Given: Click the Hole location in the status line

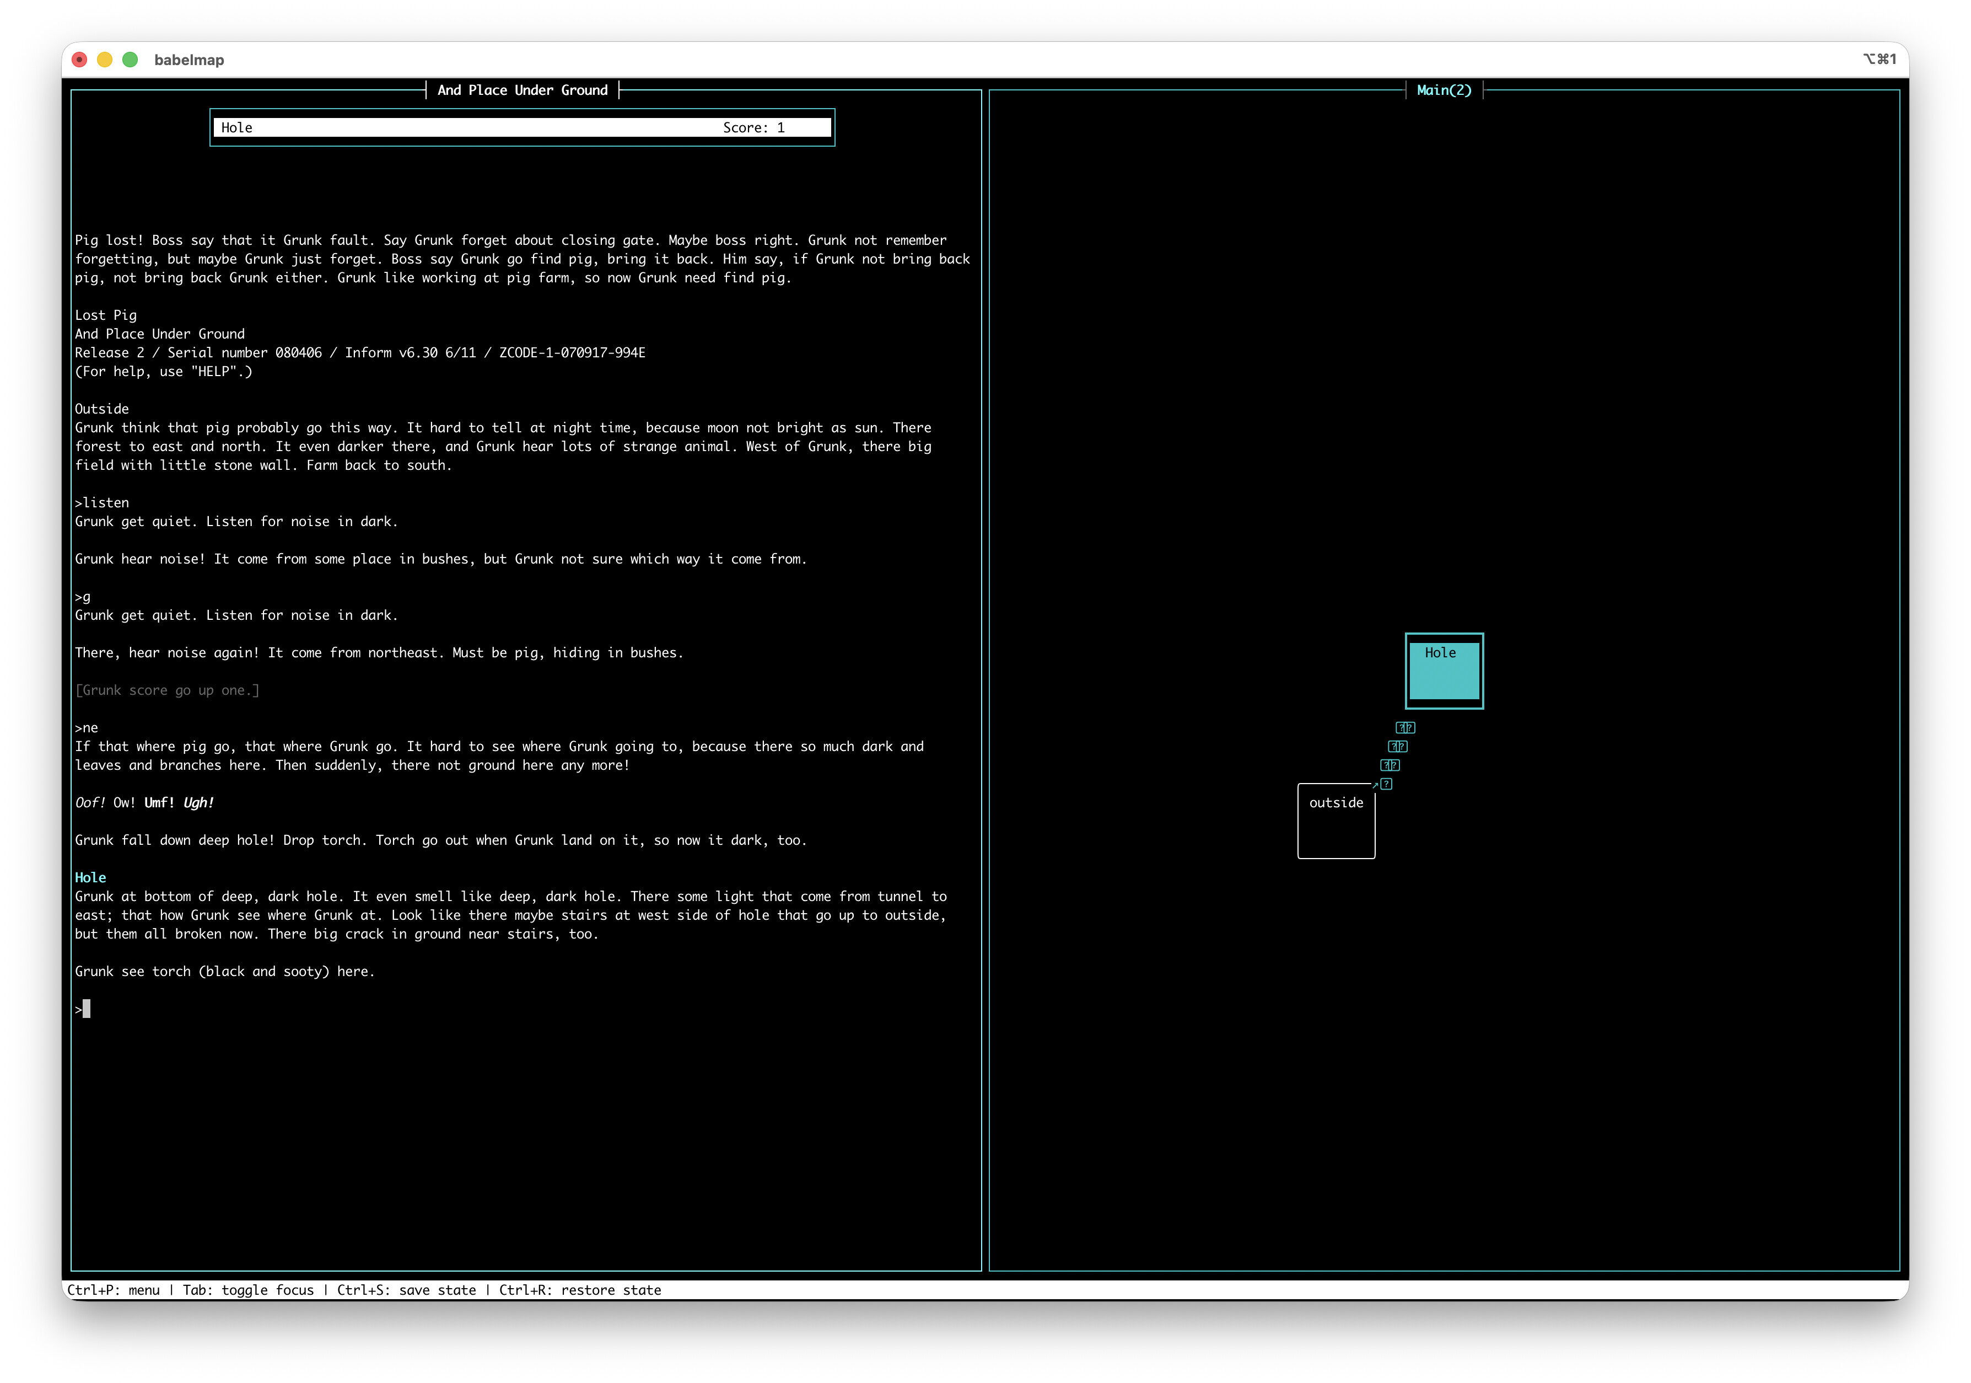Looking at the screenshot, I should tap(237, 128).
